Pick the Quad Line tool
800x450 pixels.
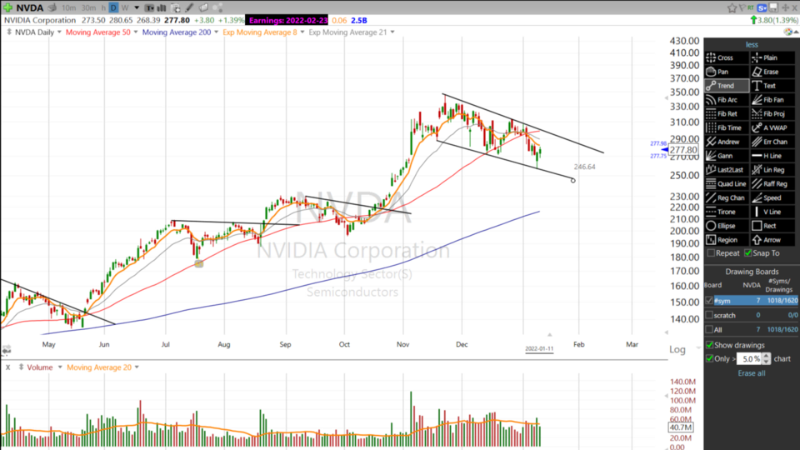tap(727, 183)
